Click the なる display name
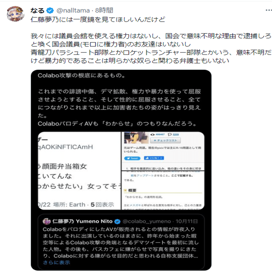 (x=37, y=10)
